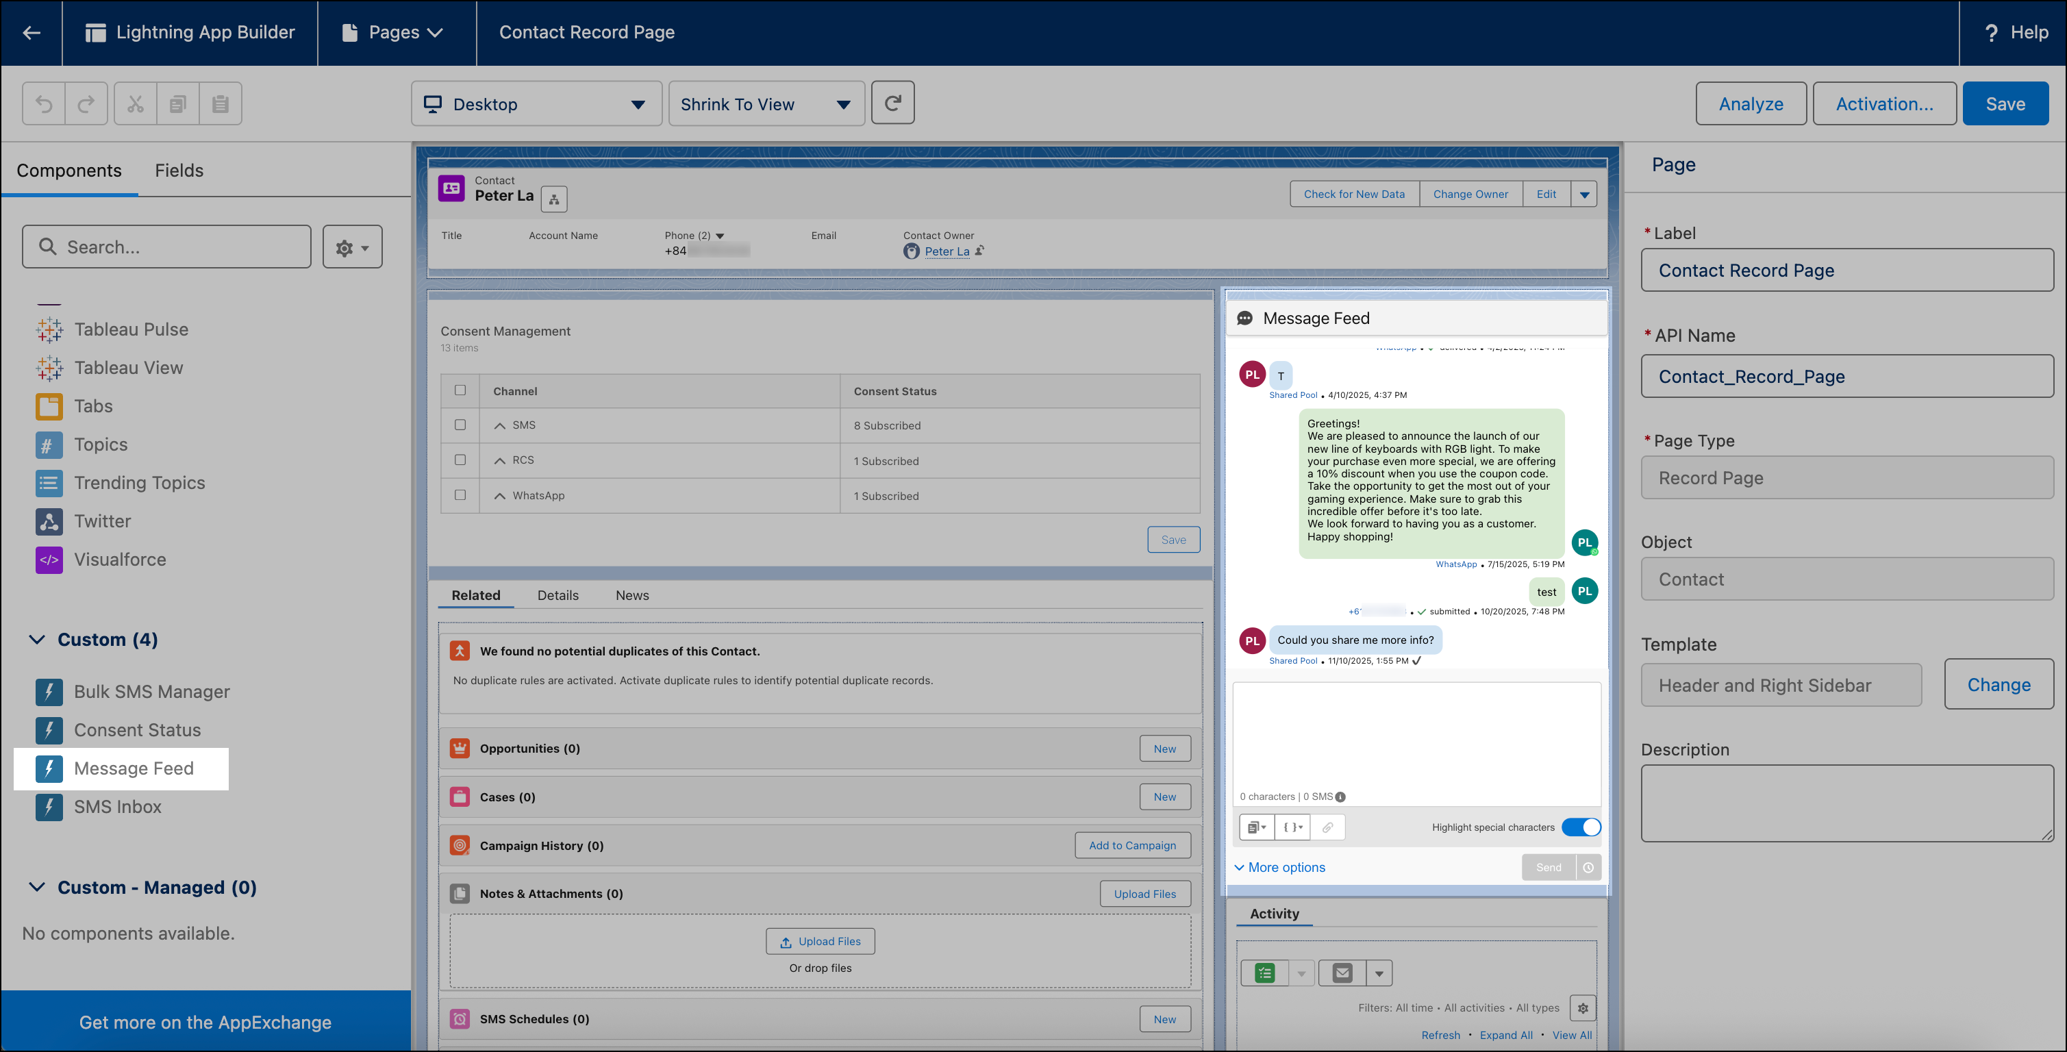Toggle Highlight special characters switch
Screen dimensions: 2067x1052
(1581, 827)
